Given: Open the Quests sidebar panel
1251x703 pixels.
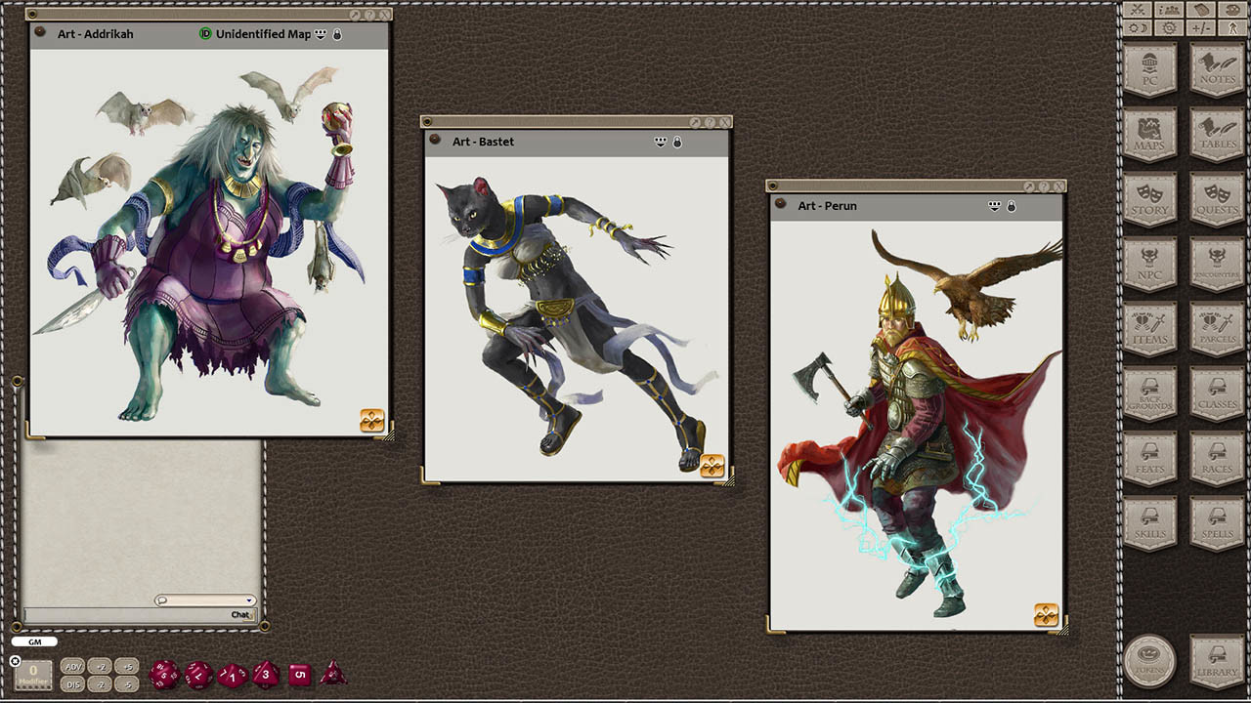Looking at the screenshot, I should pos(1217,200).
